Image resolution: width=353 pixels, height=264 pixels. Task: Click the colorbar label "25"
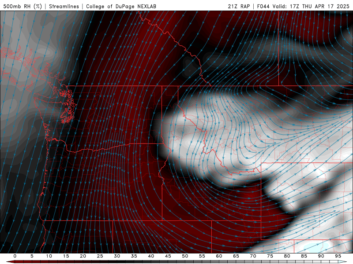(x=100, y=256)
